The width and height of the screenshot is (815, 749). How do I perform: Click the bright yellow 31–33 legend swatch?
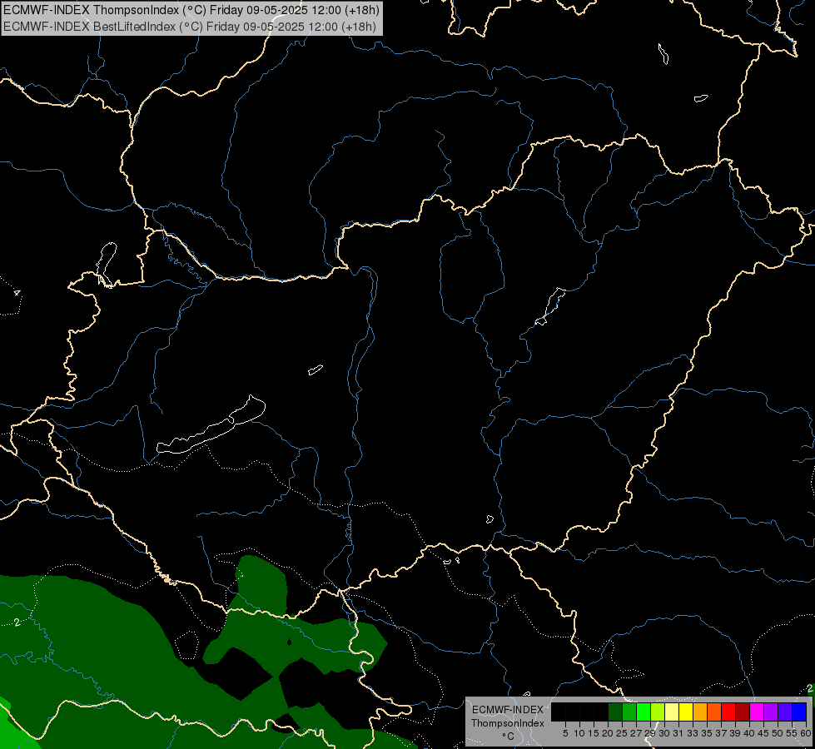[686, 712]
